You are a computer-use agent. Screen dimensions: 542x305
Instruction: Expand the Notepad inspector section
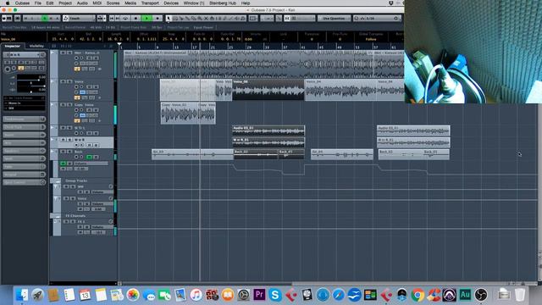25,175
